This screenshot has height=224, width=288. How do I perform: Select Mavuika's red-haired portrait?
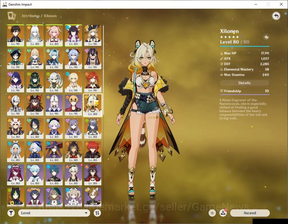[x=93, y=82]
